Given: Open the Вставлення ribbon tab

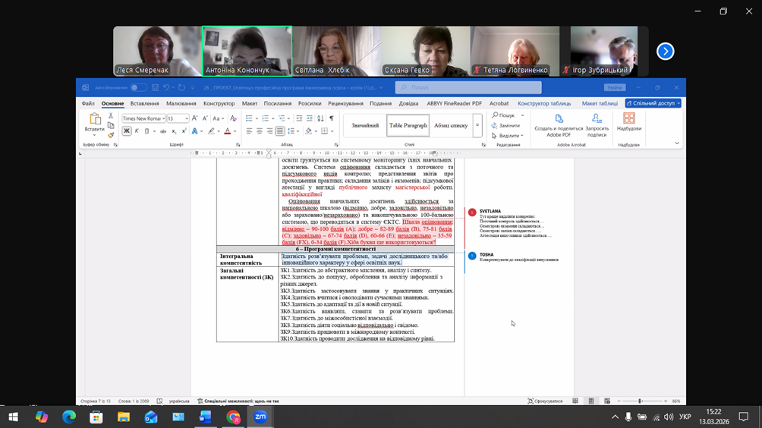Looking at the screenshot, I should click(x=144, y=103).
